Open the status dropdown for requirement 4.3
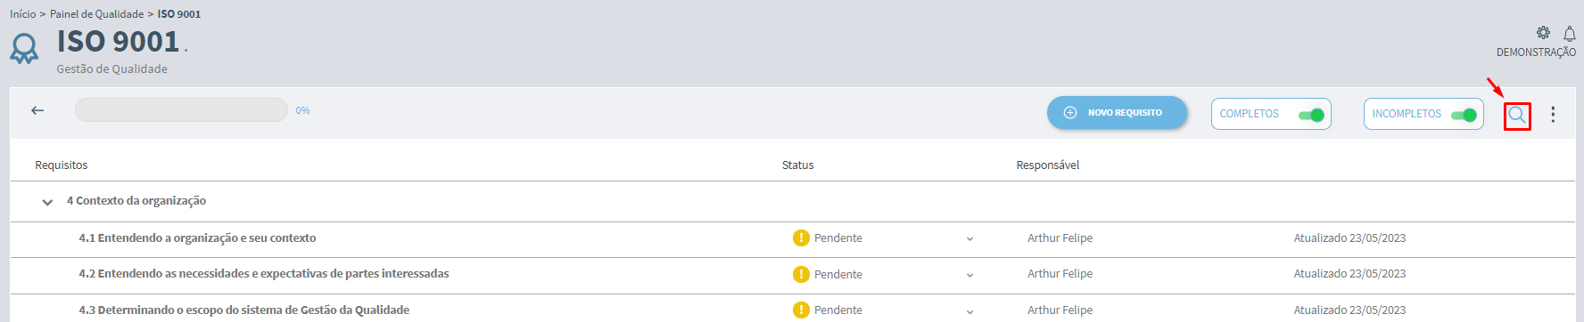The image size is (1584, 322). (x=969, y=311)
